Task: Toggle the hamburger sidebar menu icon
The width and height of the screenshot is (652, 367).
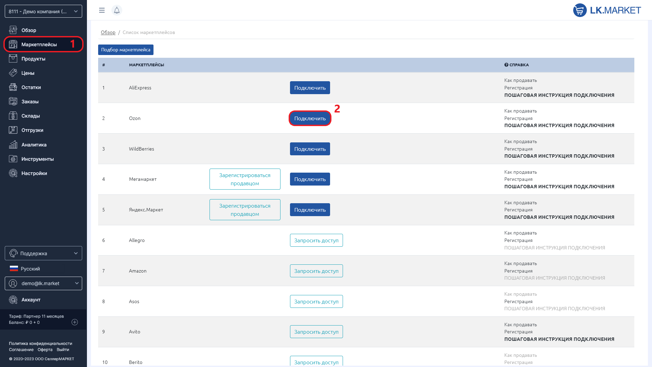Action: click(102, 10)
